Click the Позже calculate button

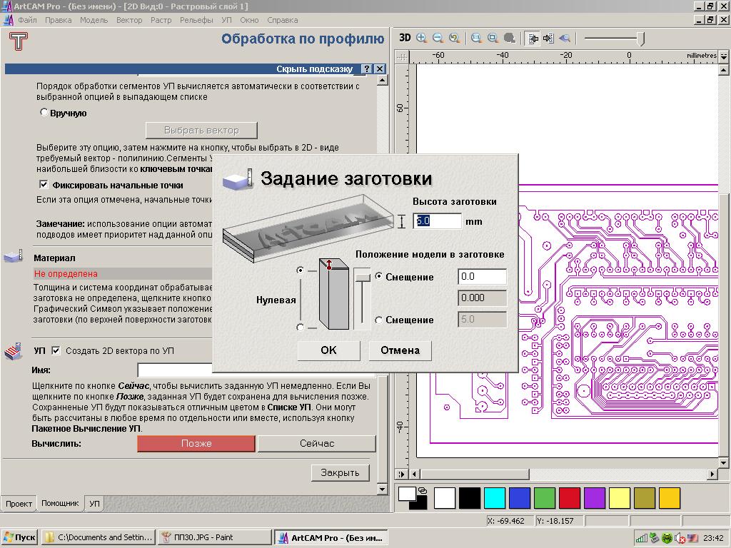196,444
